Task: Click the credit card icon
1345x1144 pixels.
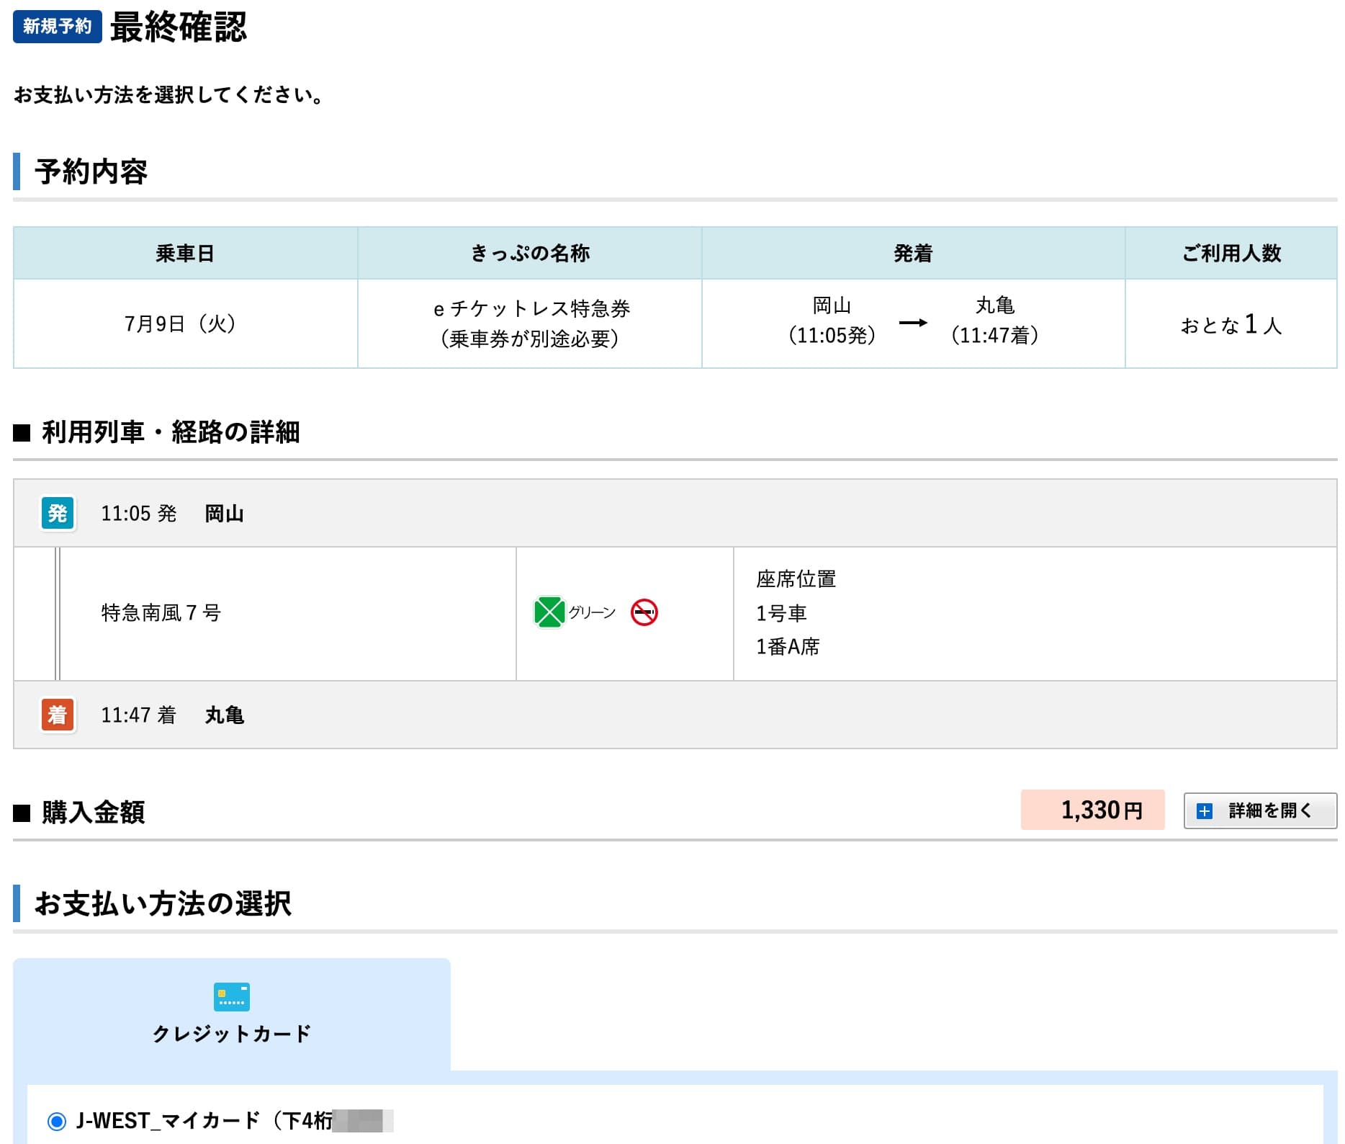Action: click(x=231, y=997)
